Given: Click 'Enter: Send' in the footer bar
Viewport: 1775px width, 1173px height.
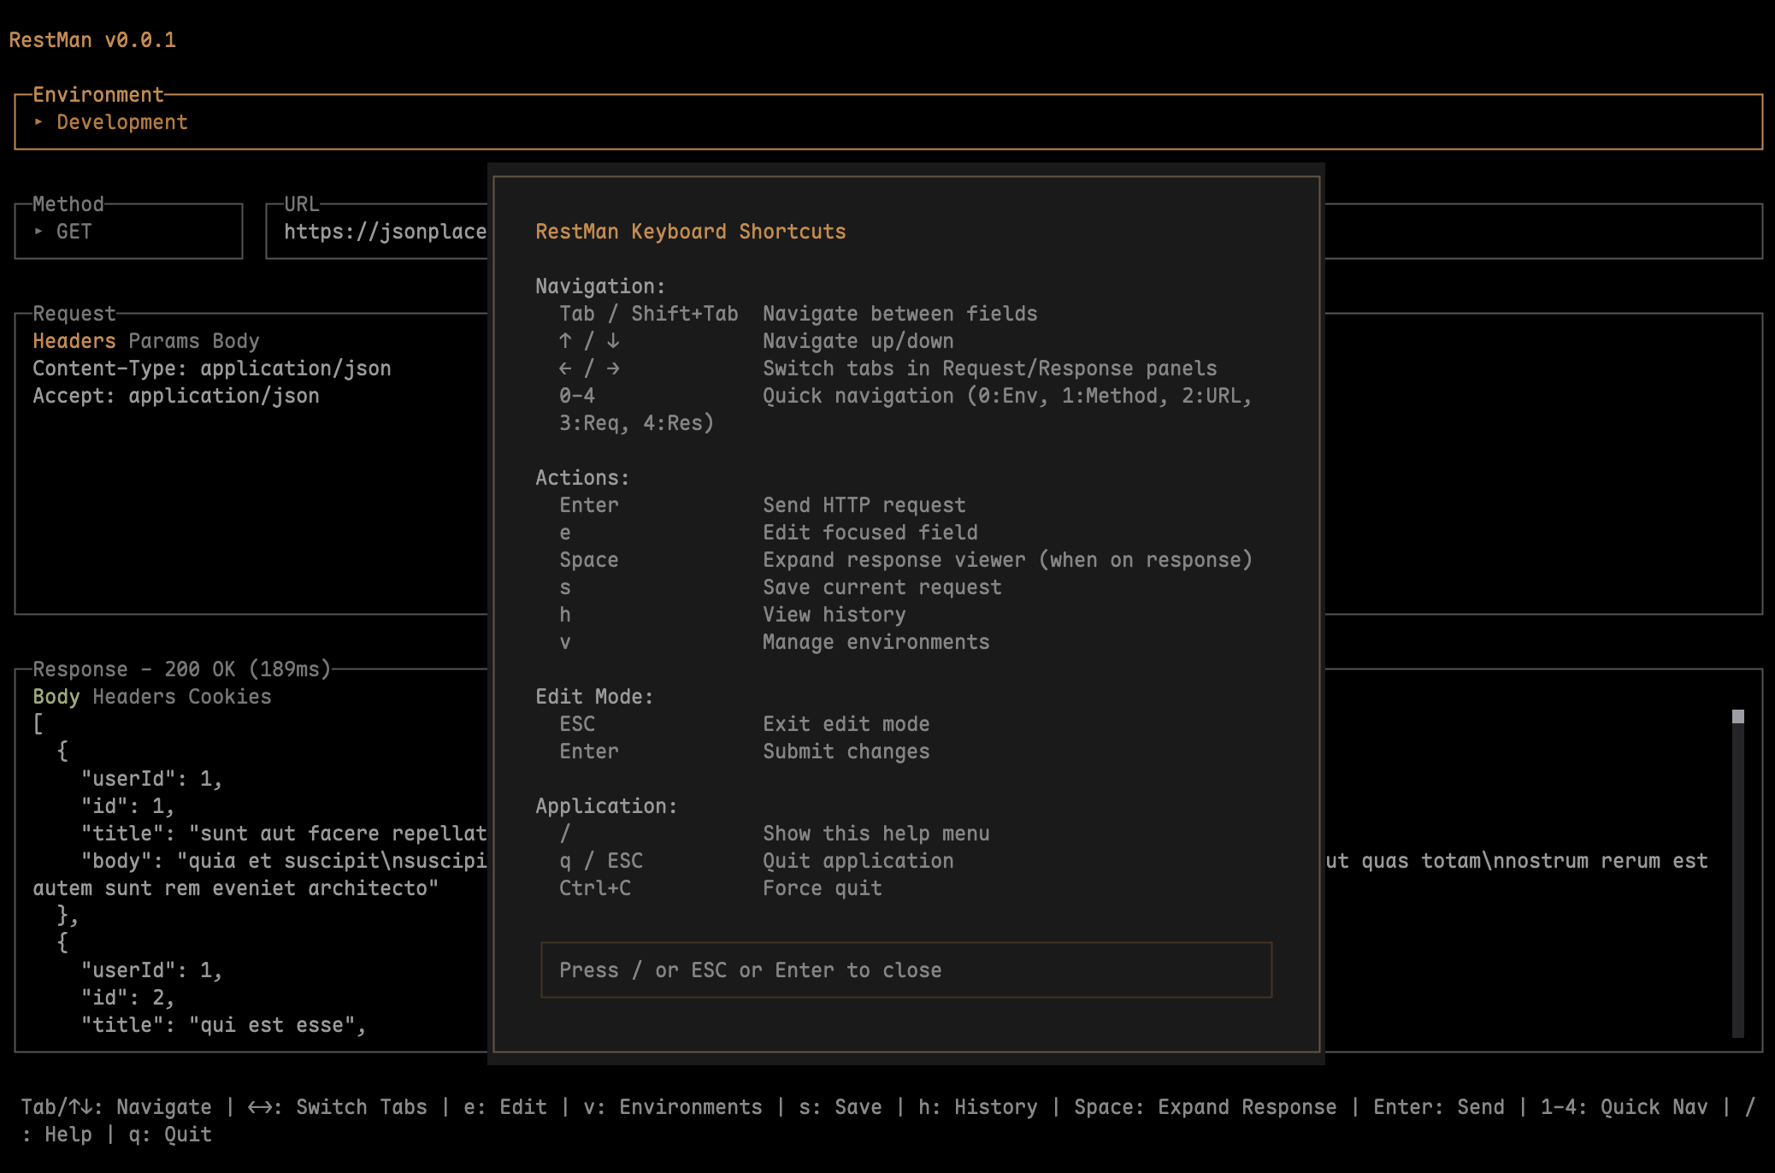Looking at the screenshot, I should point(1438,1107).
